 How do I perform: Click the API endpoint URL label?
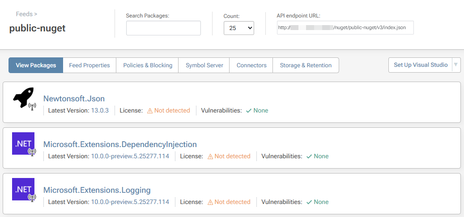(x=298, y=15)
